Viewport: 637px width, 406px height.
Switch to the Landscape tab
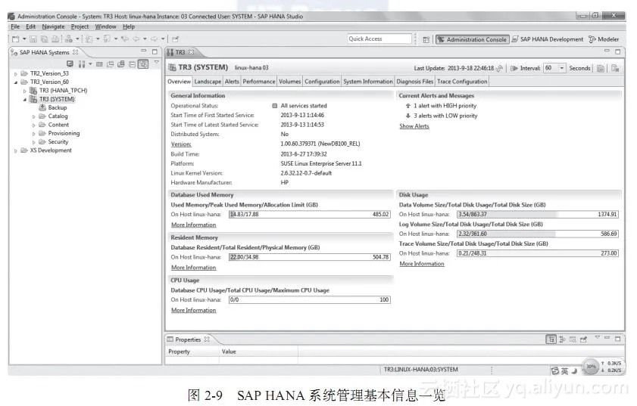point(208,82)
